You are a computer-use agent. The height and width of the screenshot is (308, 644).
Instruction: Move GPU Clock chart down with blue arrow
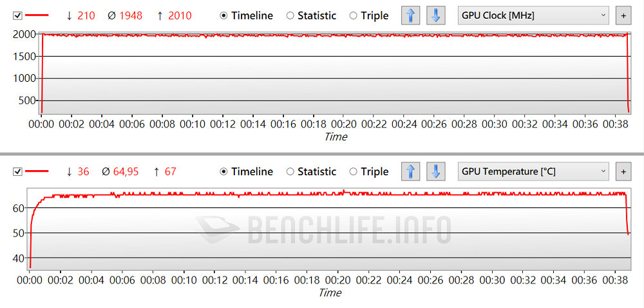tap(436, 15)
